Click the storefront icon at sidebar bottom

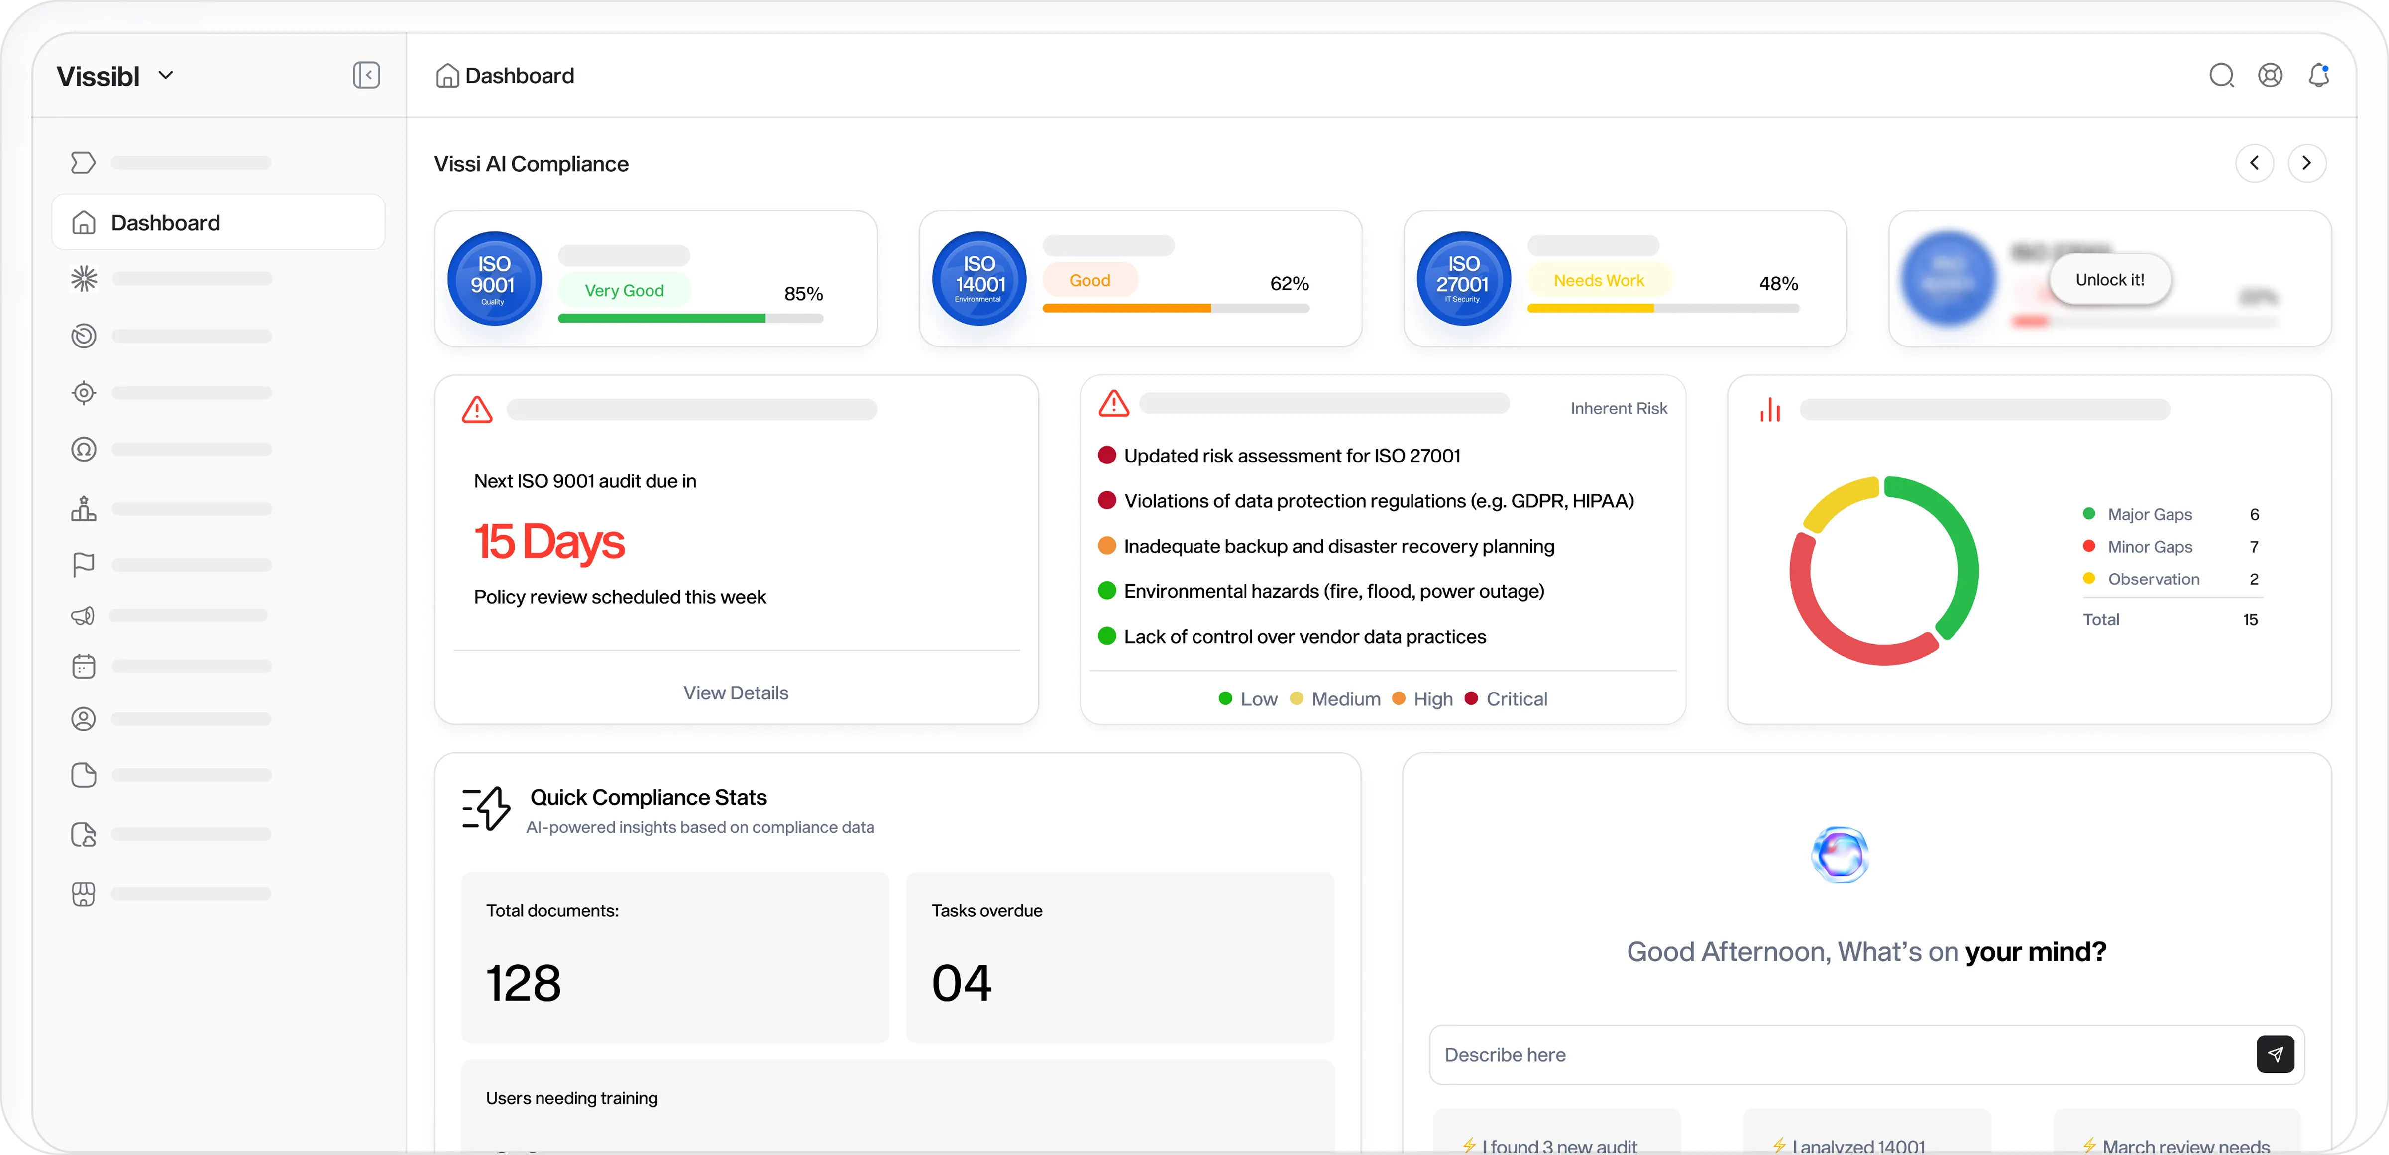coord(84,894)
